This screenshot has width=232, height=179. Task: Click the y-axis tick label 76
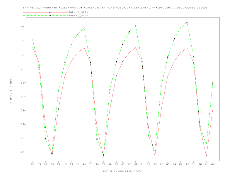(x=22, y=124)
